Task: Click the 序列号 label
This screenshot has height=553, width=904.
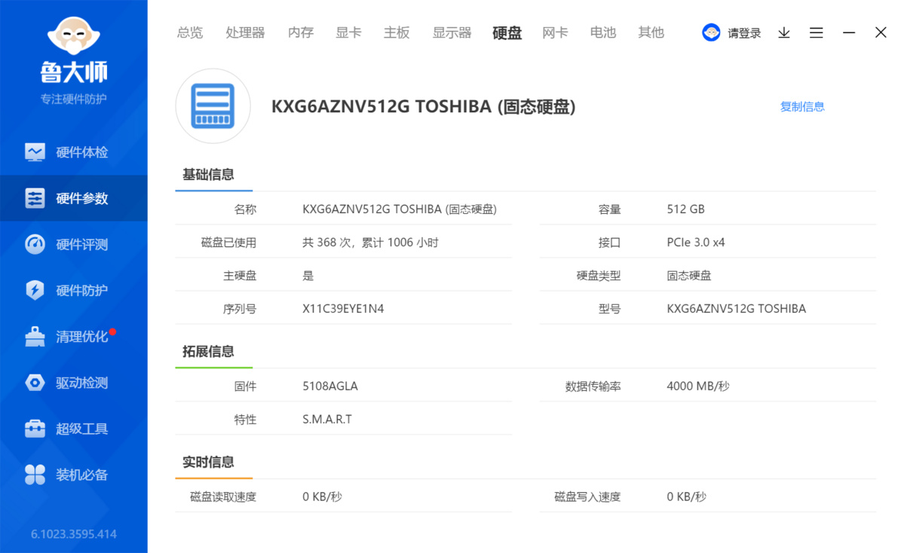Action: click(x=240, y=309)
